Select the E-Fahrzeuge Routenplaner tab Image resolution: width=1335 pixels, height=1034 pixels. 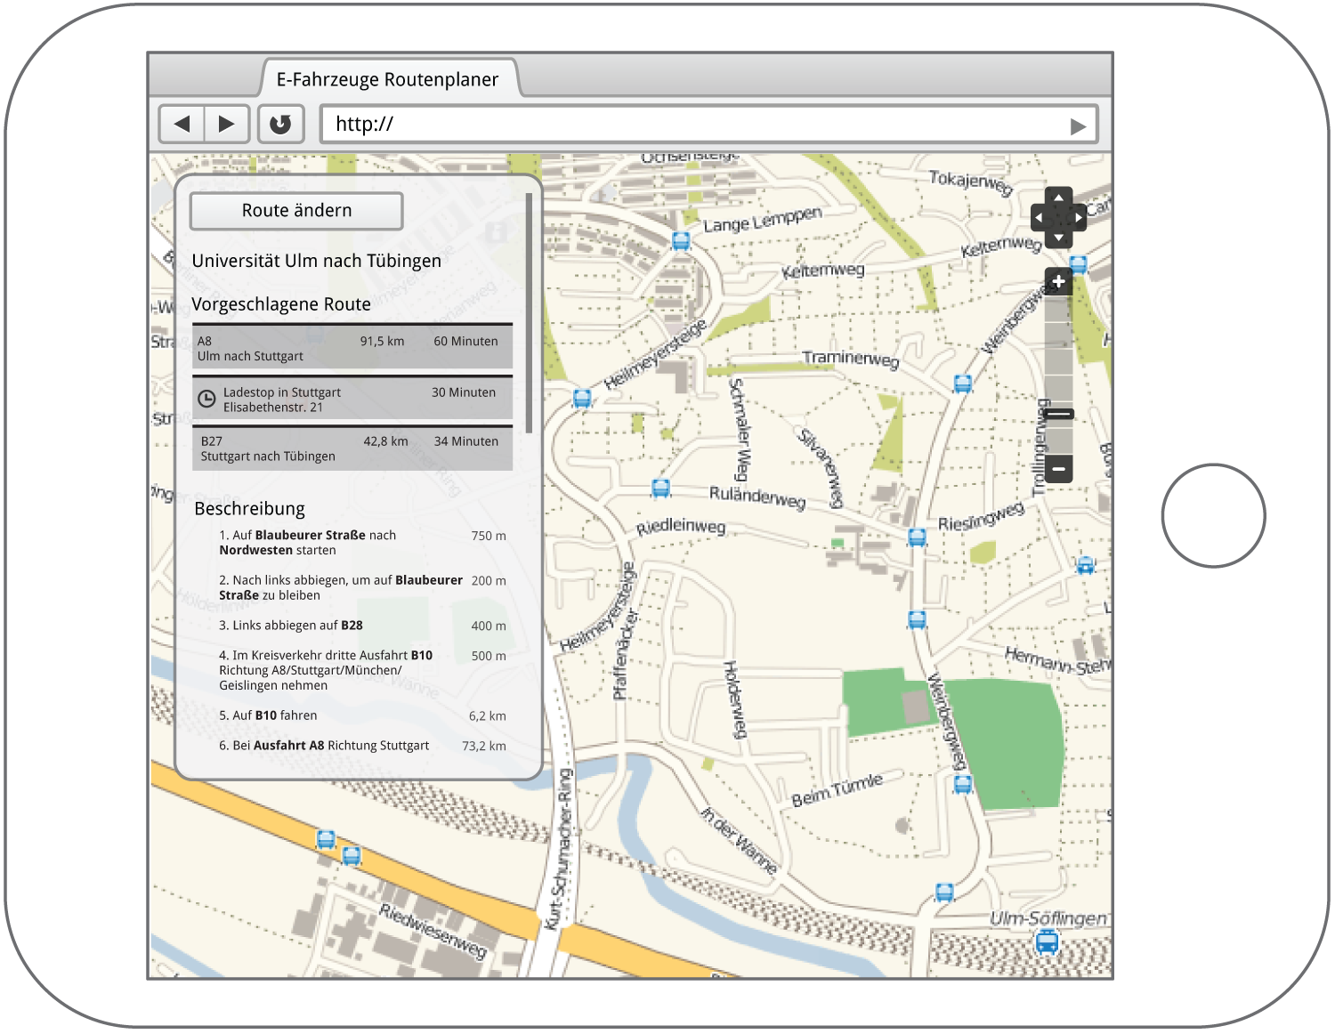pos(387,79)
